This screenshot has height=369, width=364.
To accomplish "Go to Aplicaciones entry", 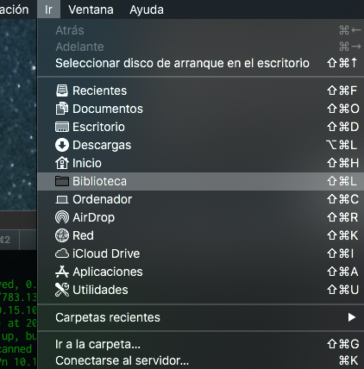I will coord(200,272).
